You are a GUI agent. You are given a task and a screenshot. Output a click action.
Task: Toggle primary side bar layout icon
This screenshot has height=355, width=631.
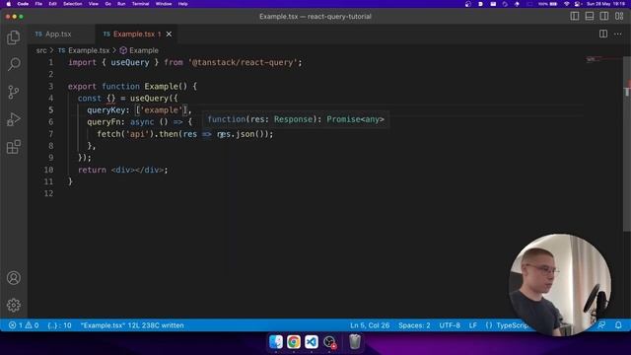[575, 16]
